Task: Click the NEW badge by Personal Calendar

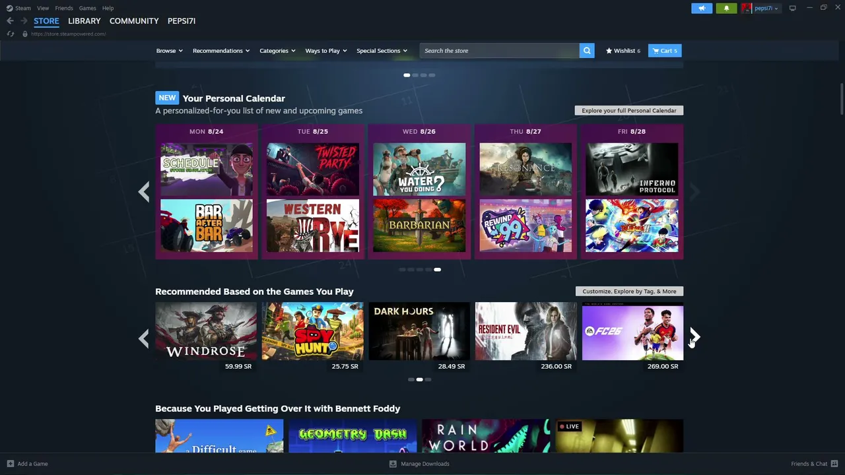Action: [x=167, y=98]
